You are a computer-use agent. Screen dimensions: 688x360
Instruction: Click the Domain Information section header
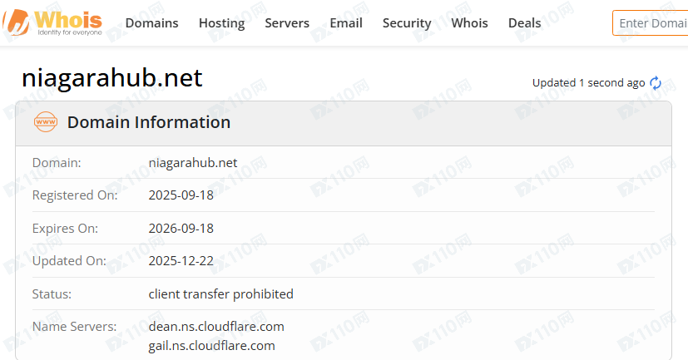tap(149, 122)
